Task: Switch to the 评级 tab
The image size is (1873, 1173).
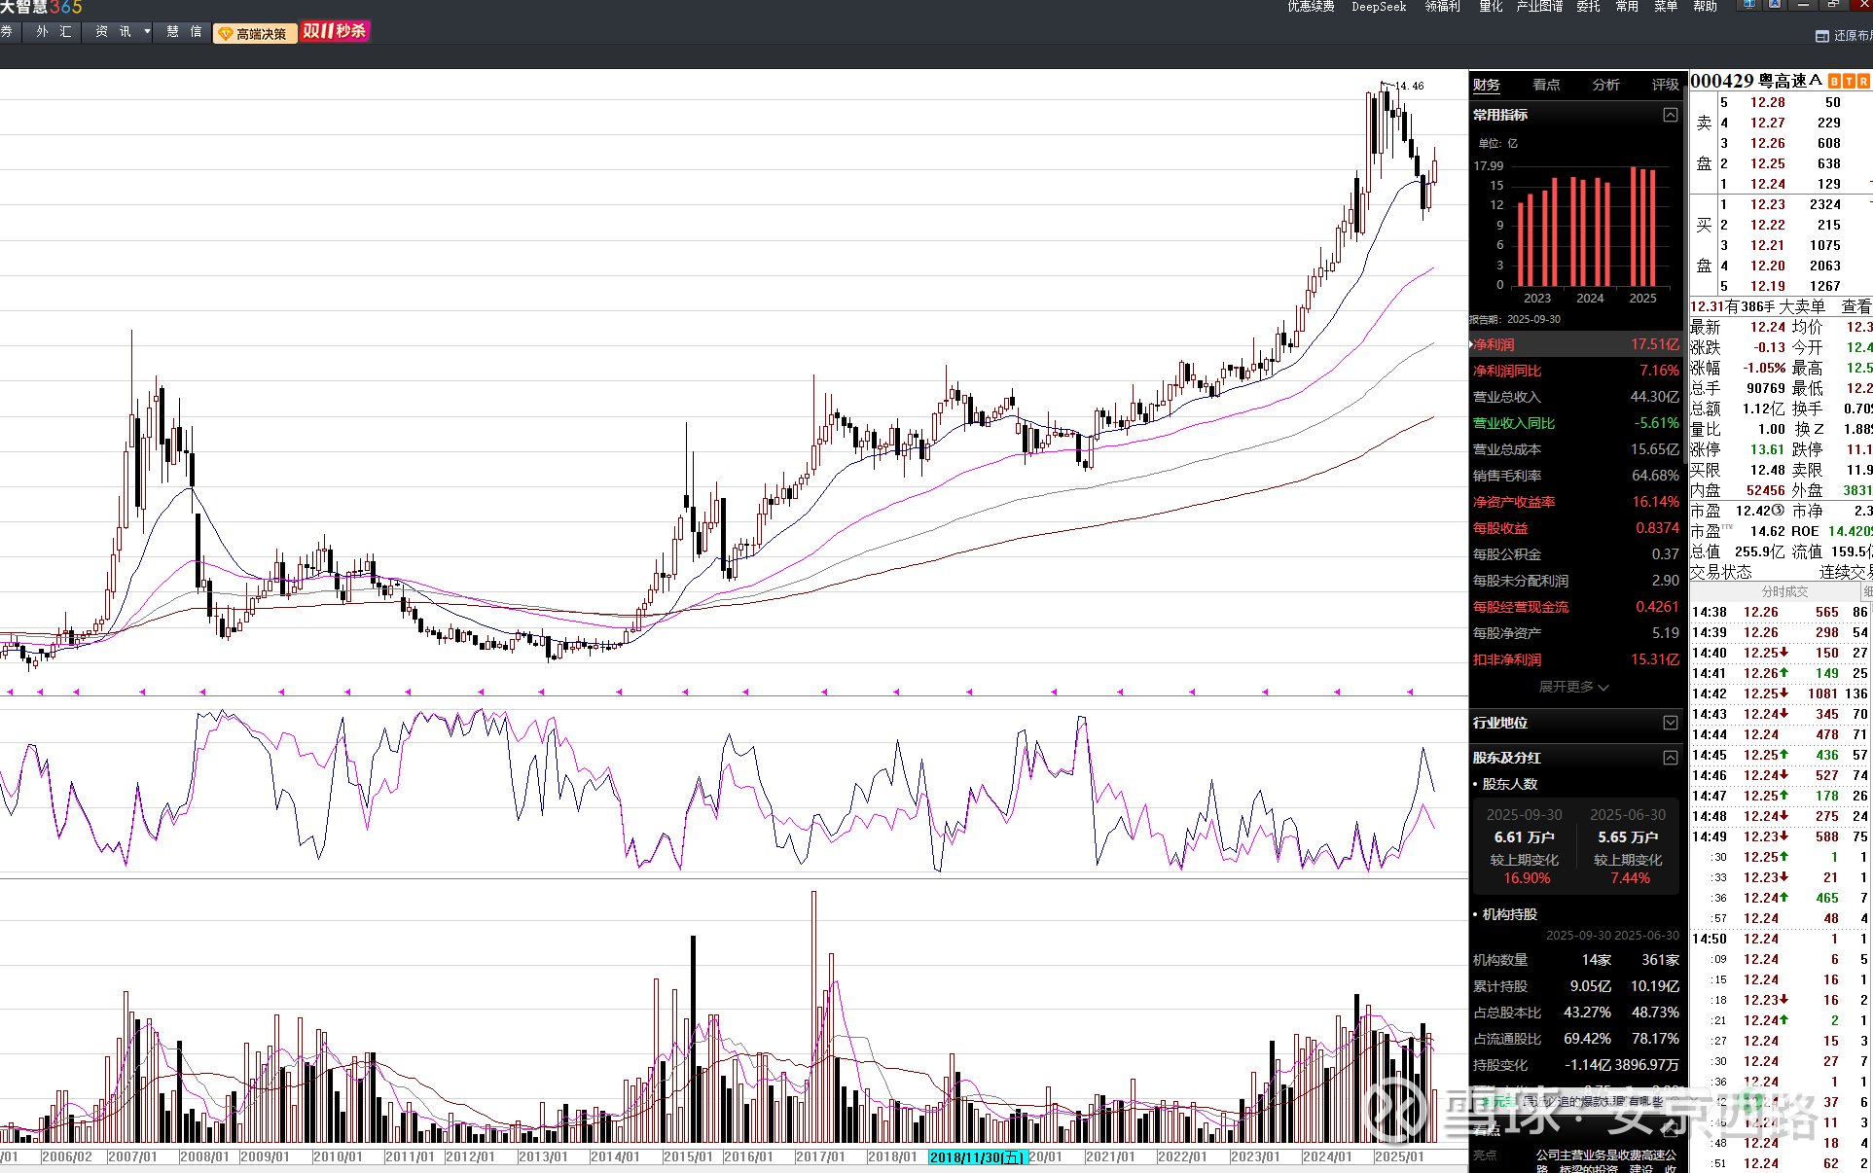Action: [1665, 85]
